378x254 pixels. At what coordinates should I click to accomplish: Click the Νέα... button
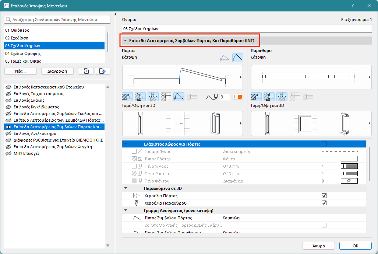21,71
